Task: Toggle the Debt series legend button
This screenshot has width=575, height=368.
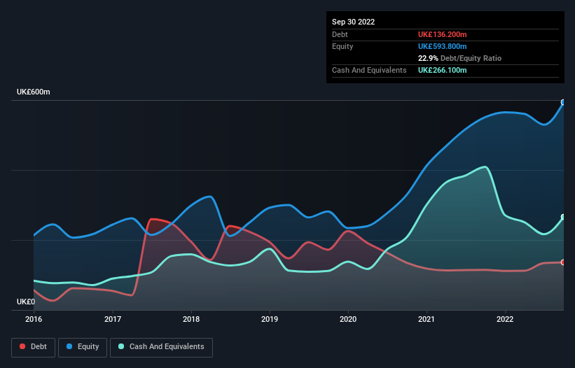Action: [x=34, y=347]
